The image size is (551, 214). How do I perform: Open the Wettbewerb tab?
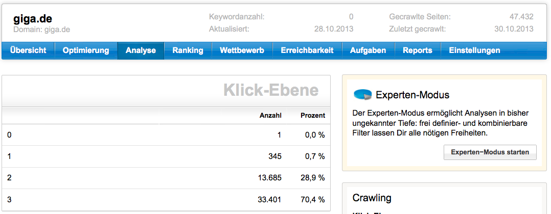point(242,50)
